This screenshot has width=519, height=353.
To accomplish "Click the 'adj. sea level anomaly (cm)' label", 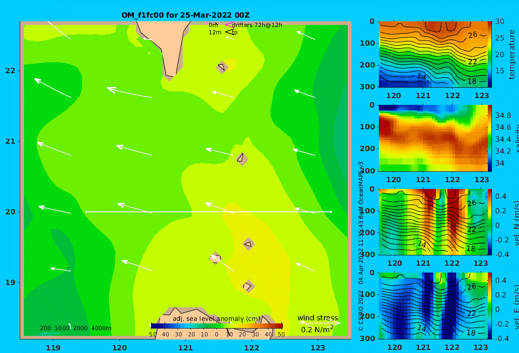I will (216, 319).
